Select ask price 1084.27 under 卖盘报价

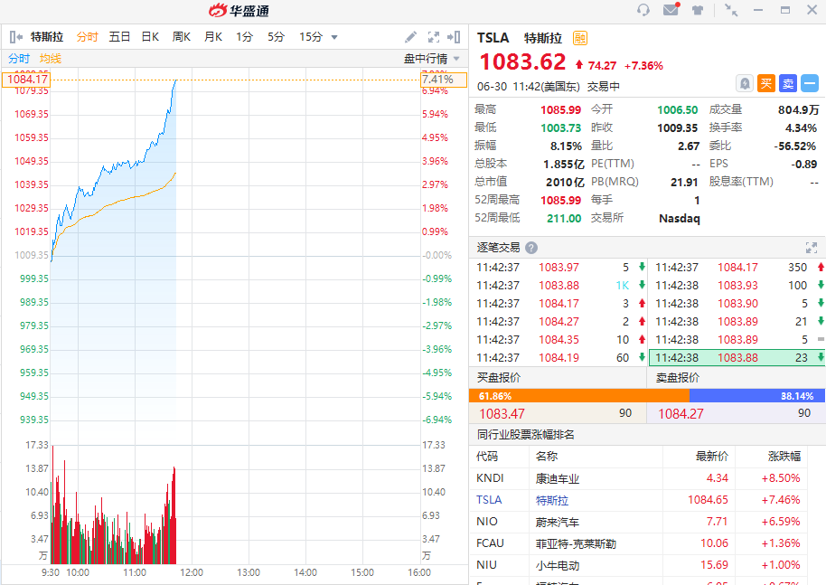click(736, 413)
